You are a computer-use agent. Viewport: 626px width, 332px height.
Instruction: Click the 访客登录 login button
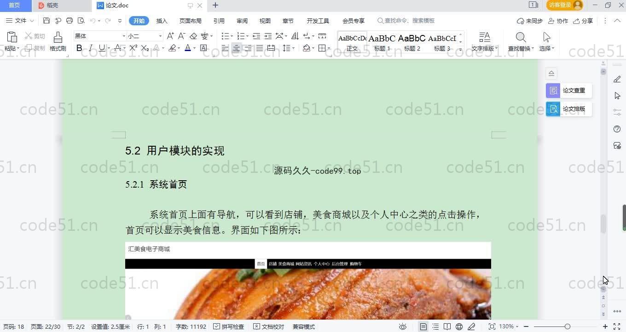point(565,5)
